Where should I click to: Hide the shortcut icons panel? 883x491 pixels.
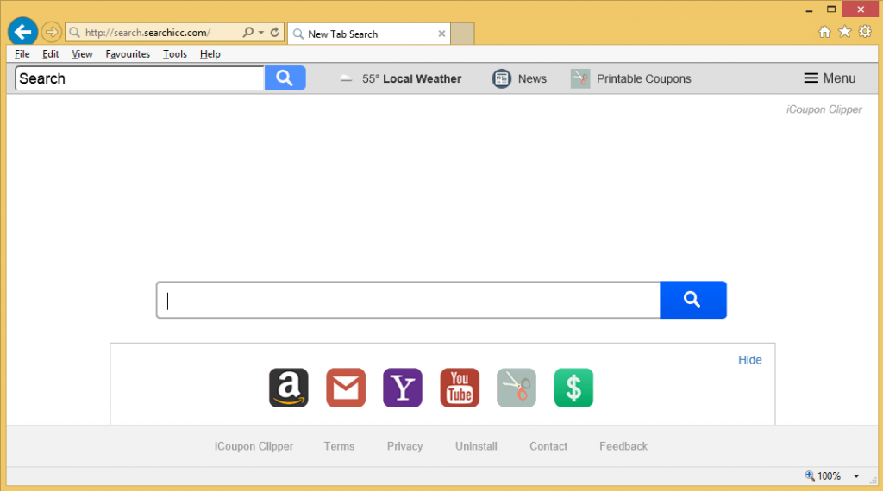click(x=749, y=360)
